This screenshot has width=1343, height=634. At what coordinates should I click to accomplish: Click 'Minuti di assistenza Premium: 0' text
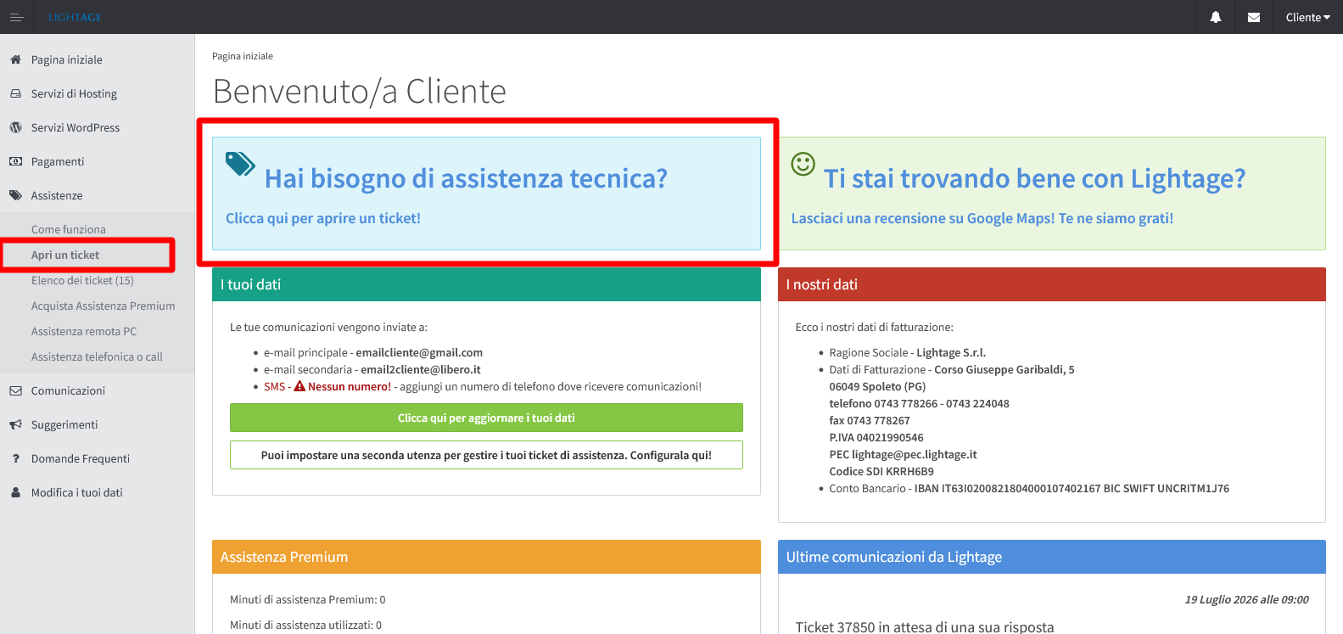308,599
